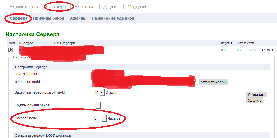Click the Автоматический button

coord(214,82)
